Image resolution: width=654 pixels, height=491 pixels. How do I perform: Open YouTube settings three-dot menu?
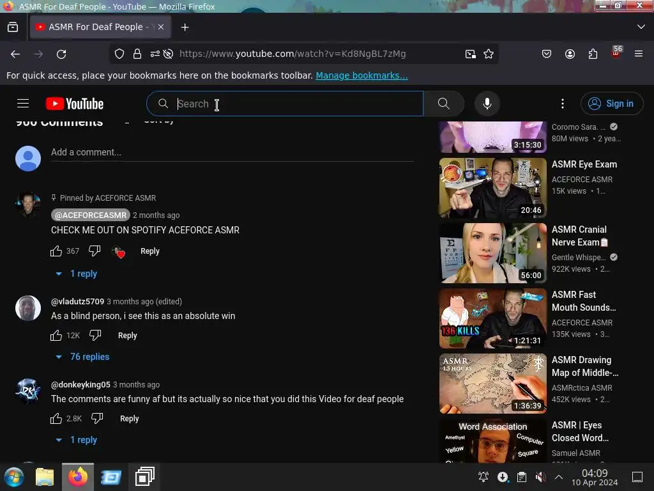click(x=562, y=104)
